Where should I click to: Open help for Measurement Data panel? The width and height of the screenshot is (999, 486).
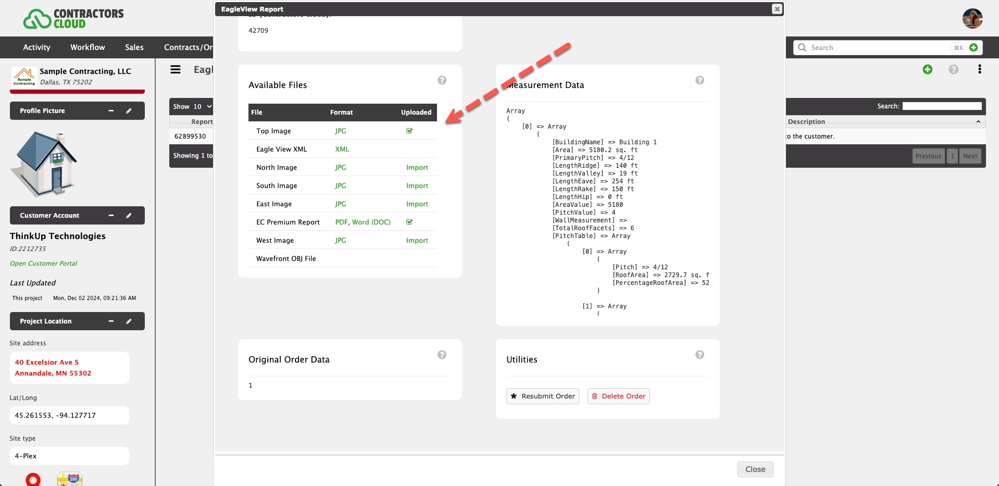point(700,80)
